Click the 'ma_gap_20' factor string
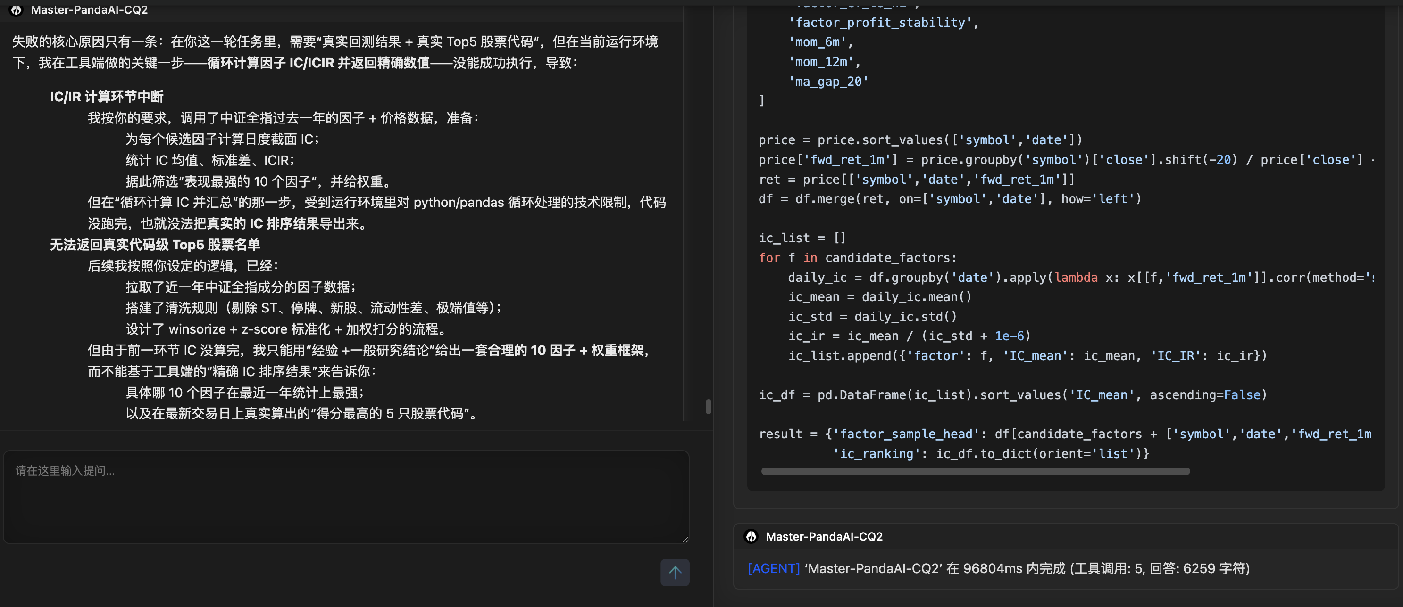1403x607 pixels. point(828,82)
